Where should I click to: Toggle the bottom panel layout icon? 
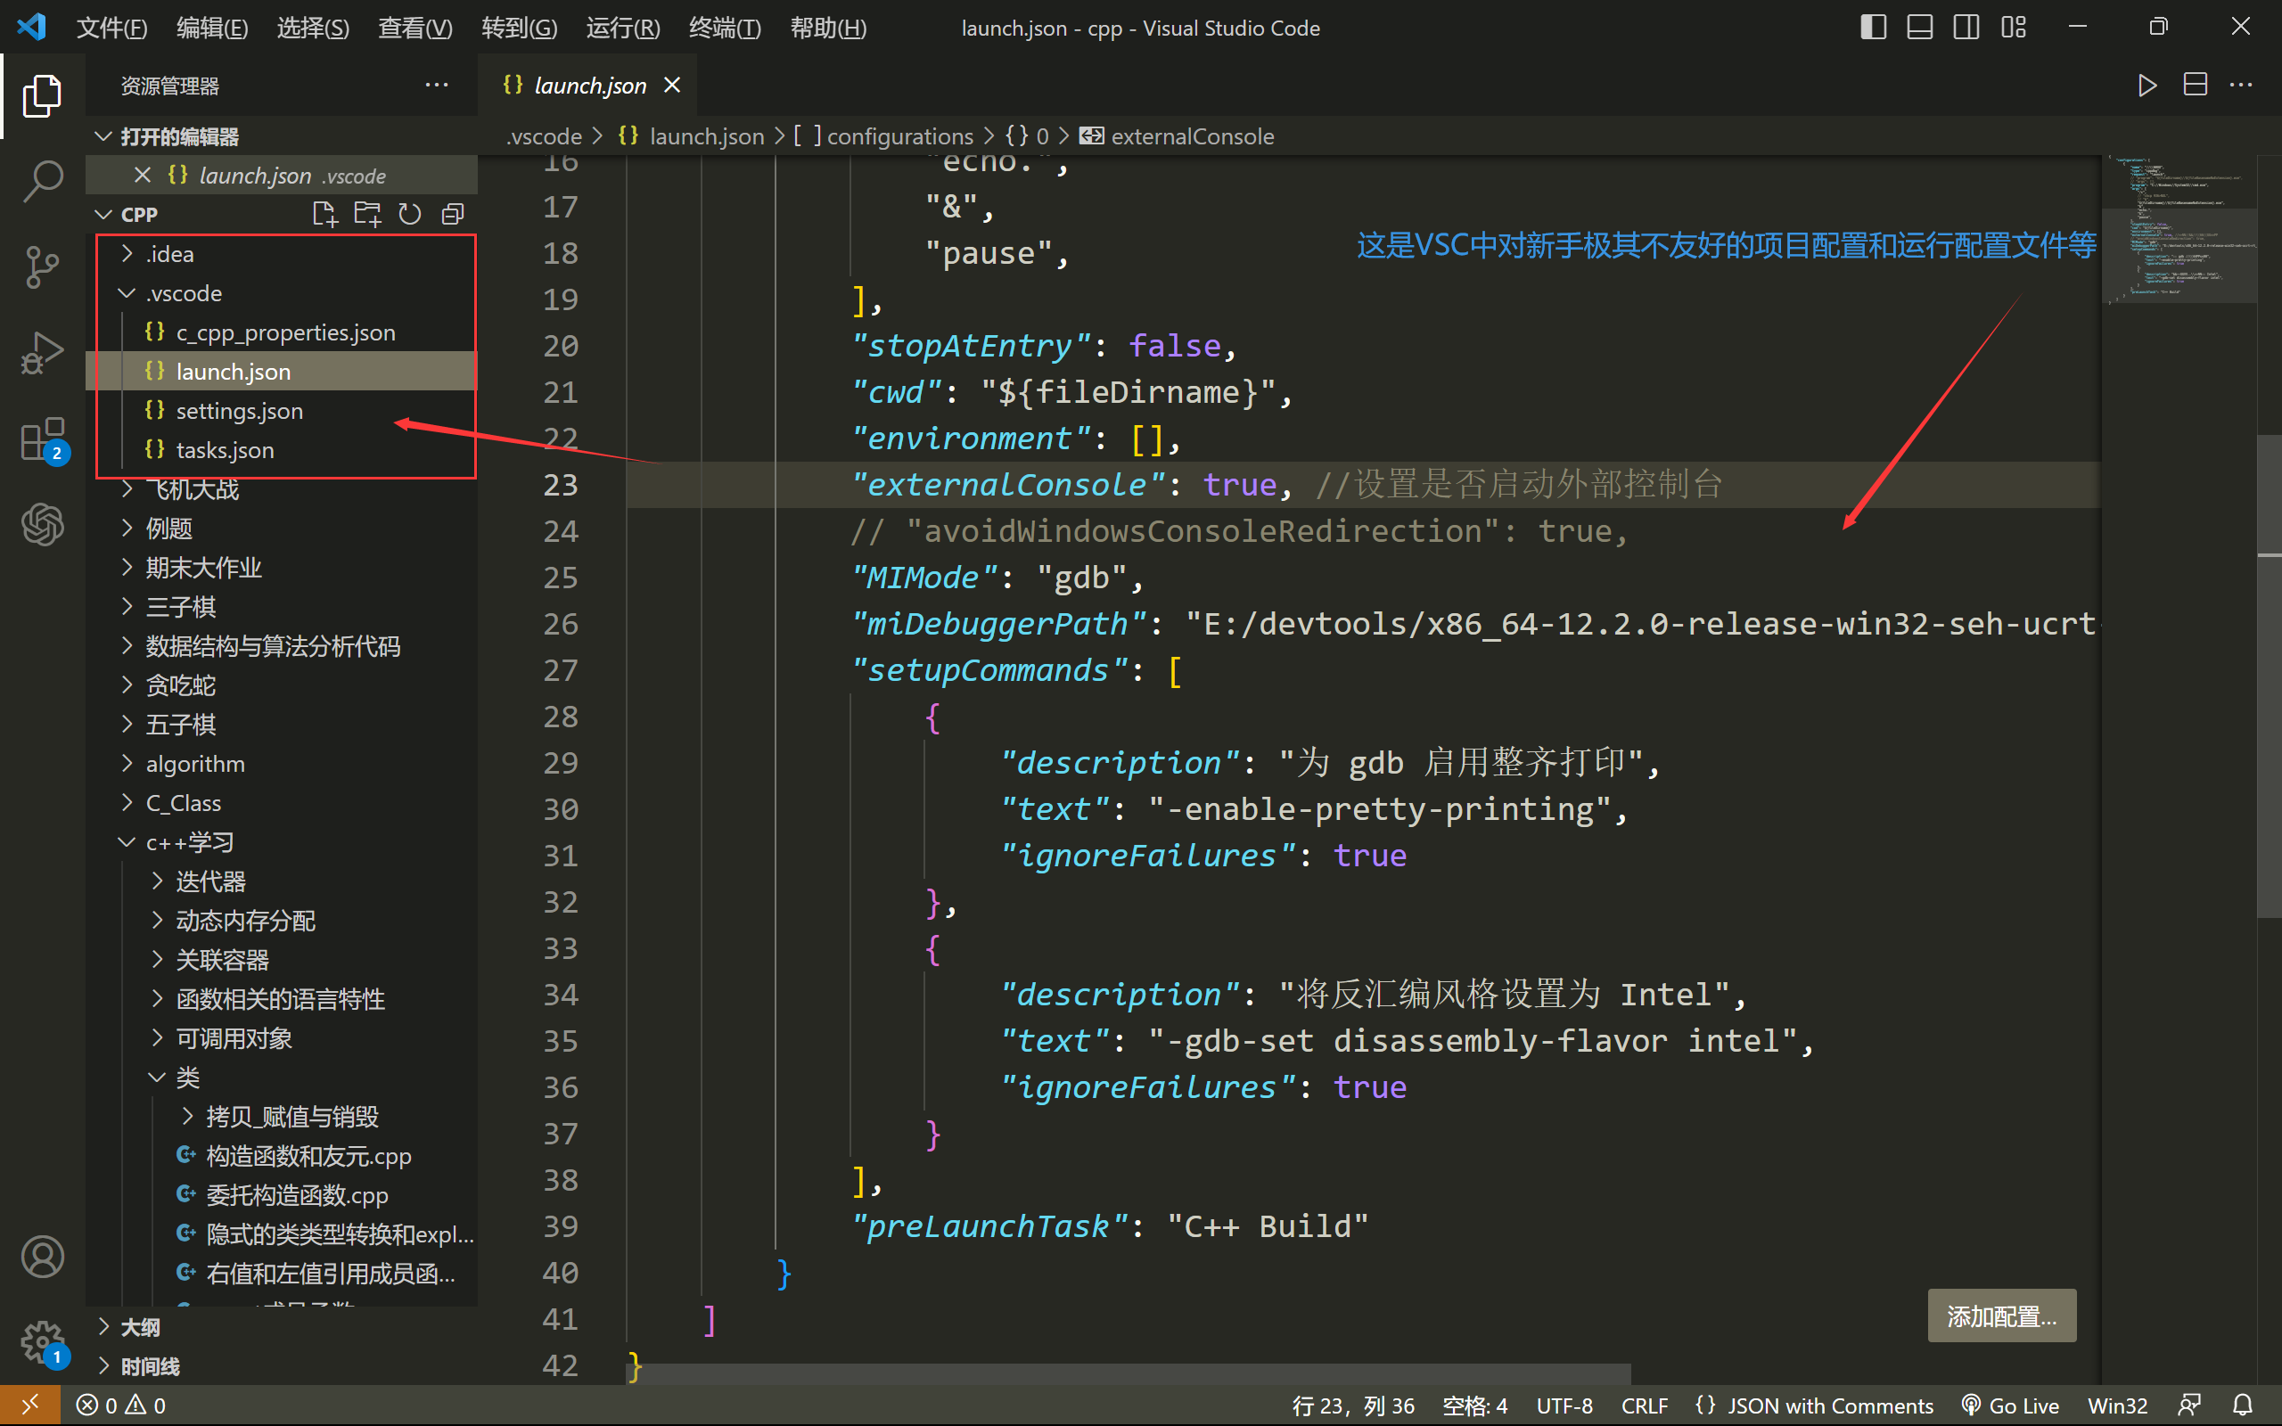(x=1920, y=28)
